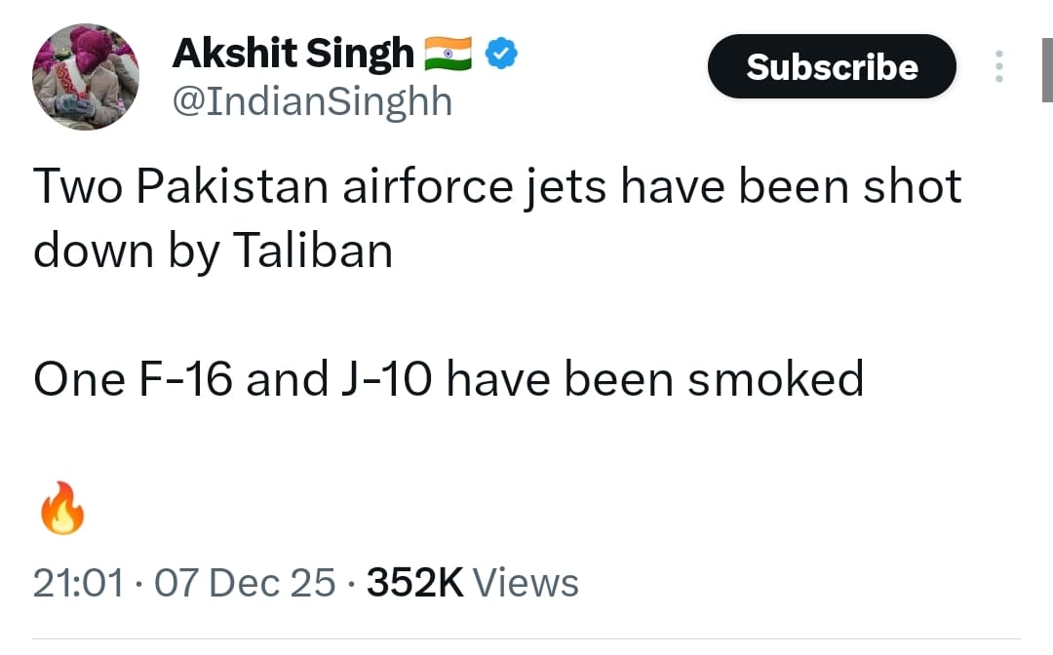Screen dimensions: 1053x655
Task: Open the @IndianSinghh handle link
Action: pyautogui.click(x=312, y=101)
